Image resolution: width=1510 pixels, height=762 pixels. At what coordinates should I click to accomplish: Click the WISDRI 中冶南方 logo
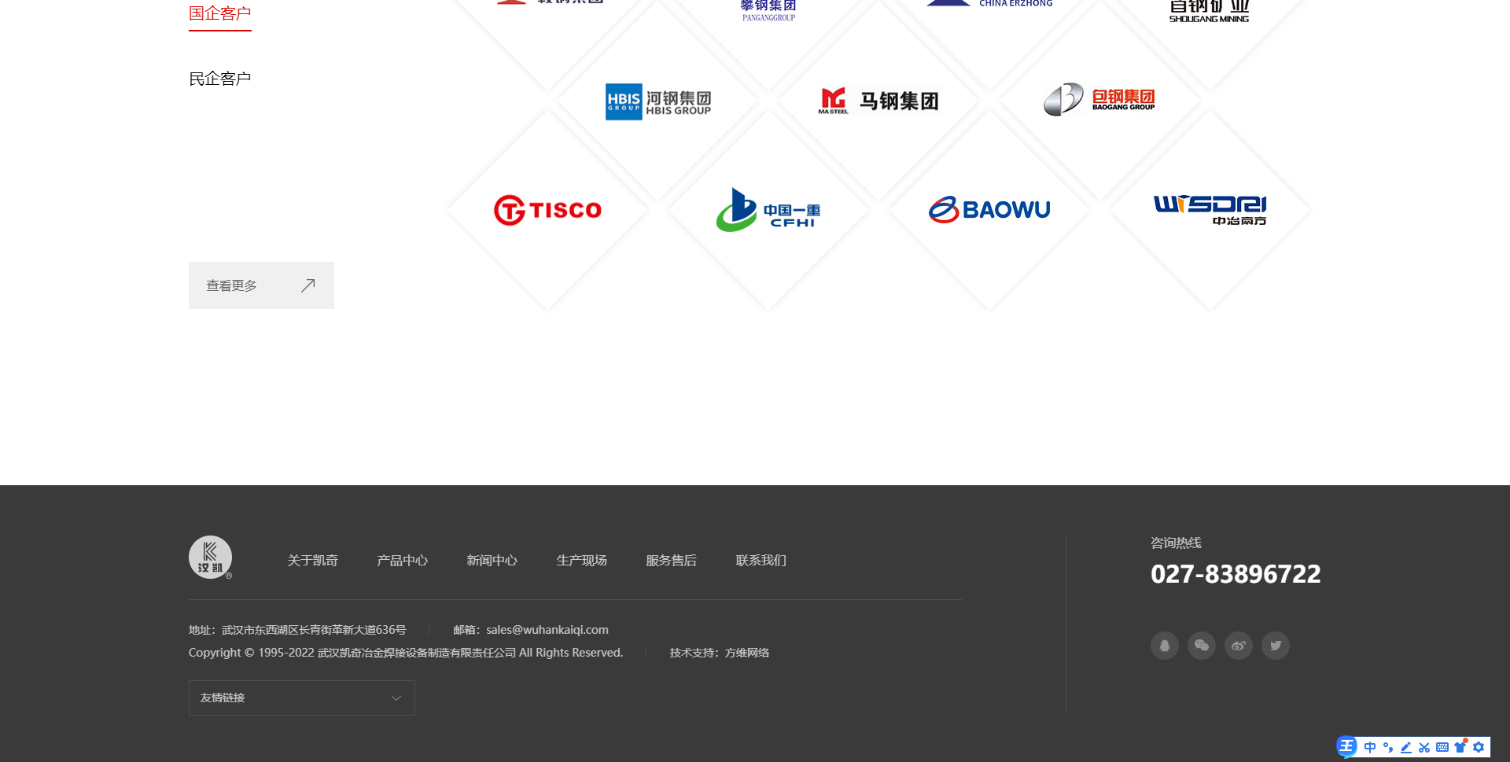[1210, 210]
